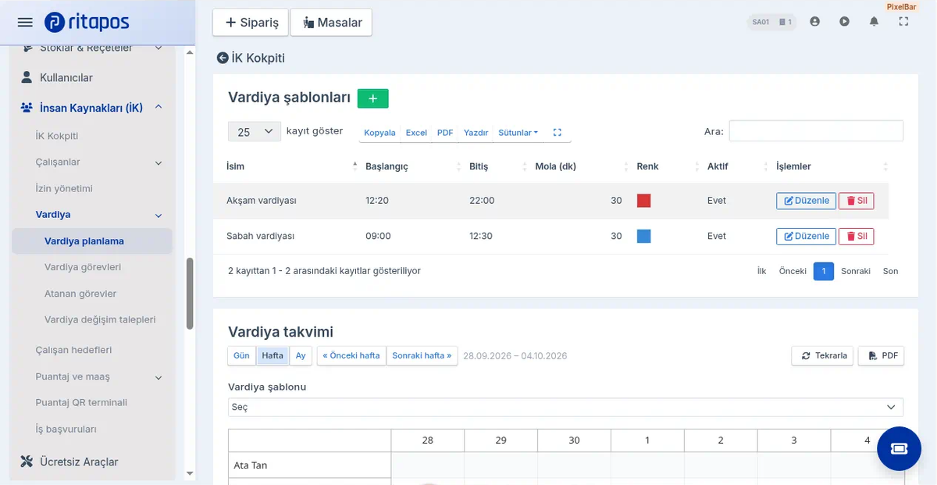Focus the Ara search field
The image size is (937, 485).
click(816, 131)
